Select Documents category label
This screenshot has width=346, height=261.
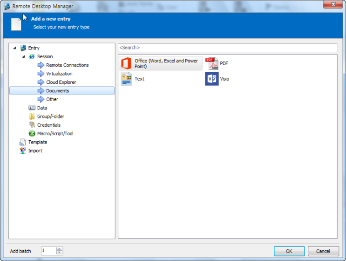coord(57,91)
